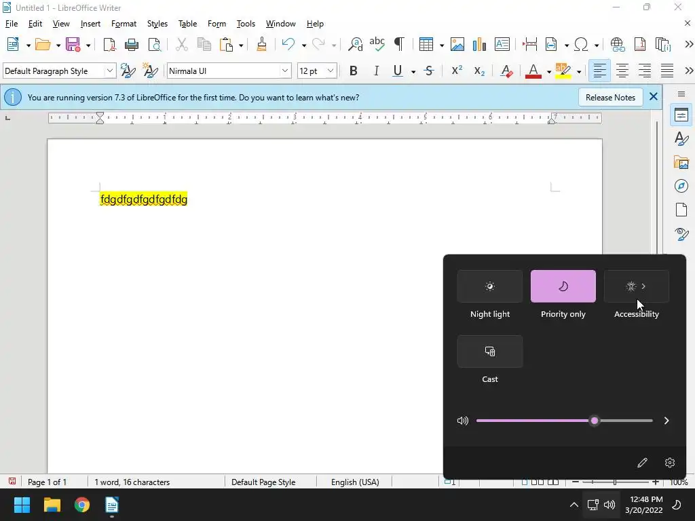Turn off Priority only focus assist

pos(563,286)
